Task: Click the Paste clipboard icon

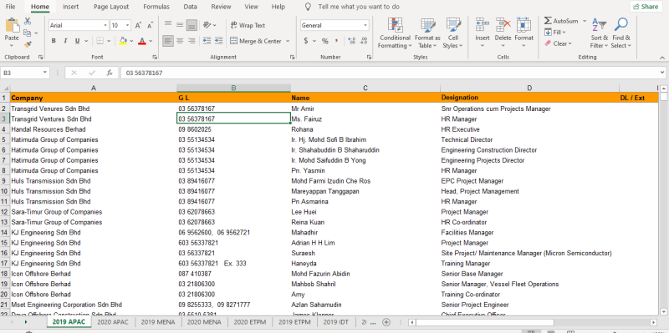Action: click(12, 25)
